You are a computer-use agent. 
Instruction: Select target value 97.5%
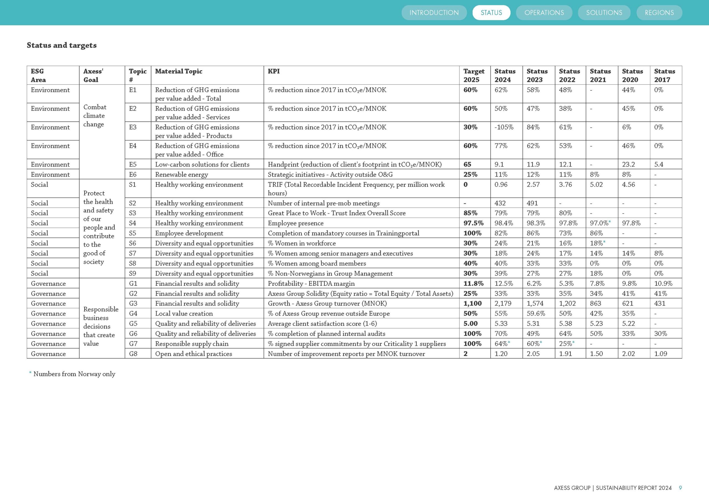tap(473, 223)
